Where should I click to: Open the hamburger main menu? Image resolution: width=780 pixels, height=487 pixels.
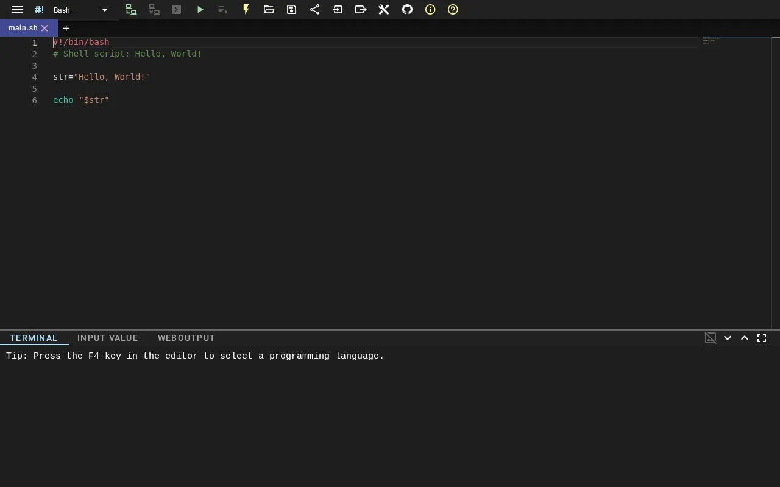click(x=17, y=10)
